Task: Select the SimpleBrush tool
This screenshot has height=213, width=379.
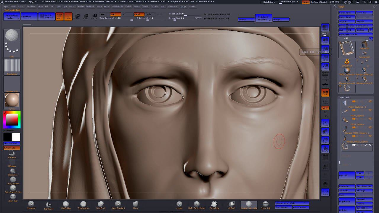Action: (x=347, y=62)
